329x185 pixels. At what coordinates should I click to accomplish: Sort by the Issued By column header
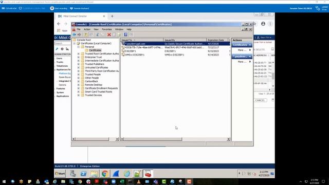tap(185, 40)
